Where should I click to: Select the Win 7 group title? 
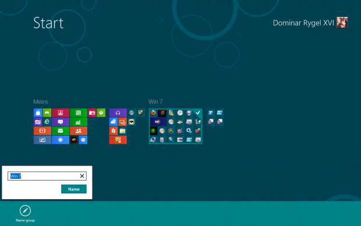point(155,101)
